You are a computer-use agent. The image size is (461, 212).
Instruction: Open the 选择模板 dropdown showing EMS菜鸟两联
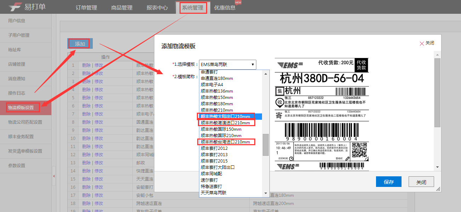tap(227, 65)
